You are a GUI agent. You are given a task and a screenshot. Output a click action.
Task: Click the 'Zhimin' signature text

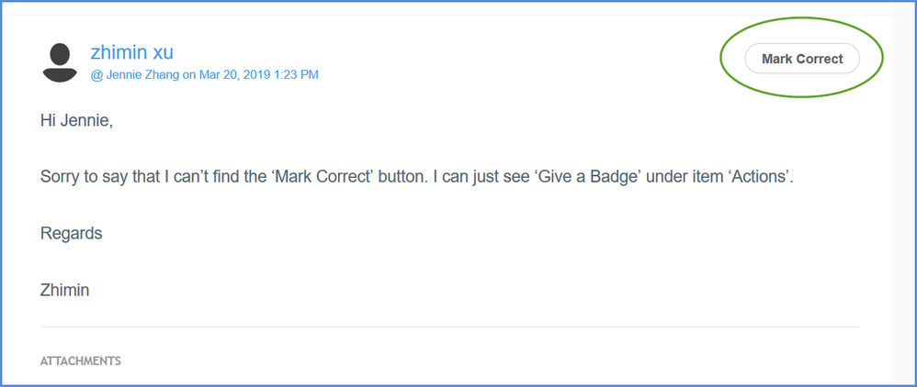(64, 291)
